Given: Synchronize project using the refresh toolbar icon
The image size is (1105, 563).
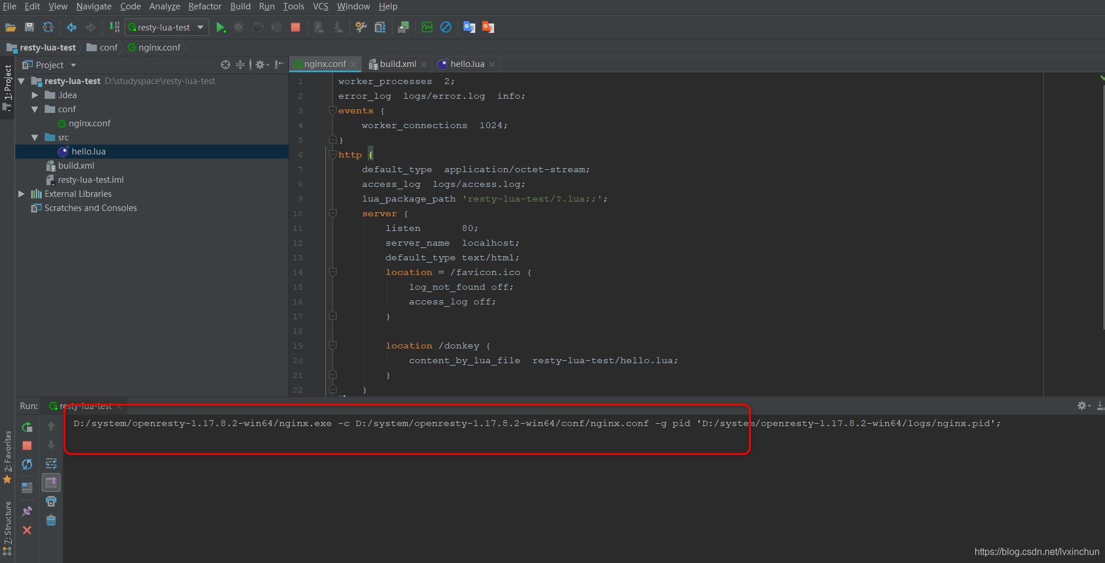Looking at the screenshot, I should [48, 27].
